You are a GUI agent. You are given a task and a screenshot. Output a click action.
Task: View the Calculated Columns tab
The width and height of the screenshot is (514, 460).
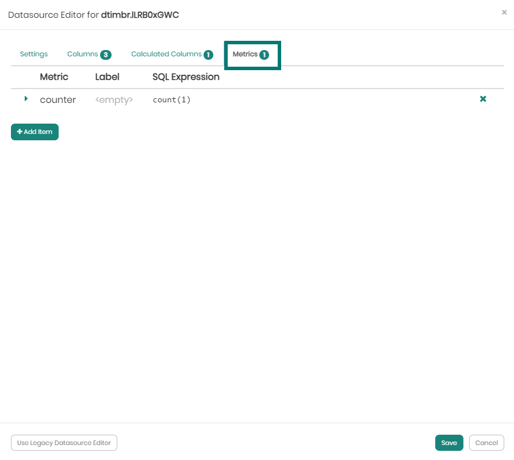tap(167, 53)
